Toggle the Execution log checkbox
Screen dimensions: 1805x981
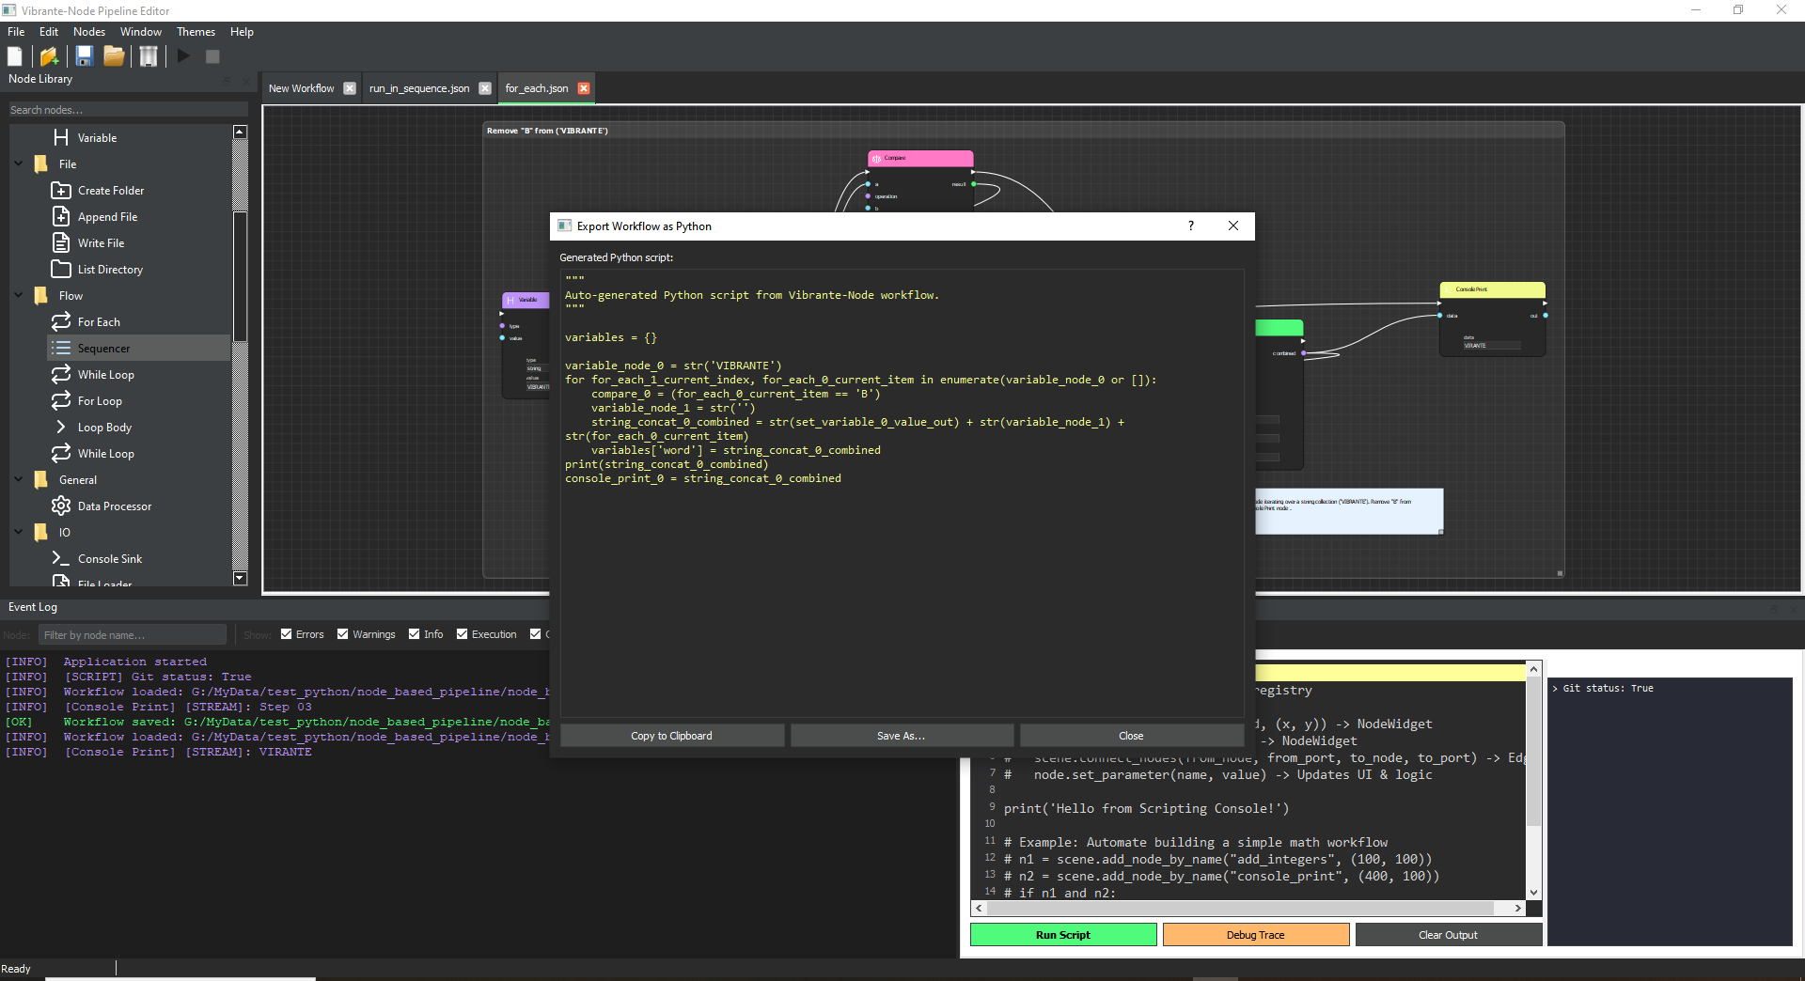[463, 634]
